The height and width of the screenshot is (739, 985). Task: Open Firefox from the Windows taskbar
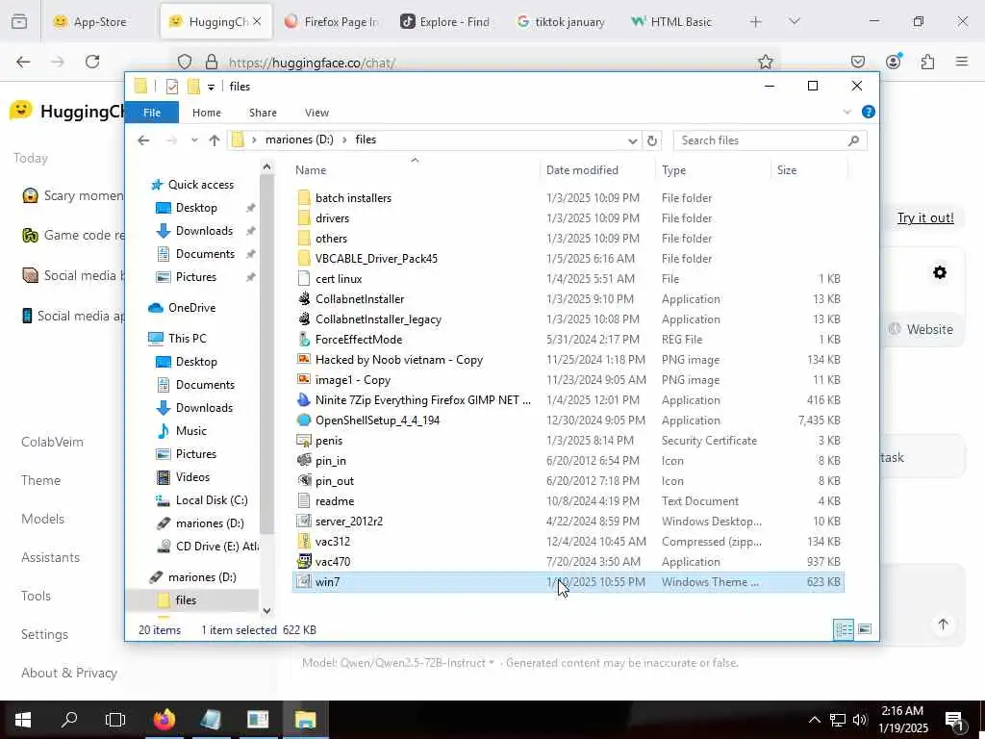click(164, 720)
